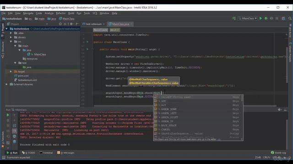Toggle the Project side tool window tab
The height and width of the screenshot is (164, 293).
[x=3, y=30]
